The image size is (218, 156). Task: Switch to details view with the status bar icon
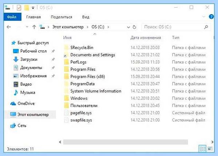click(203, 149)
